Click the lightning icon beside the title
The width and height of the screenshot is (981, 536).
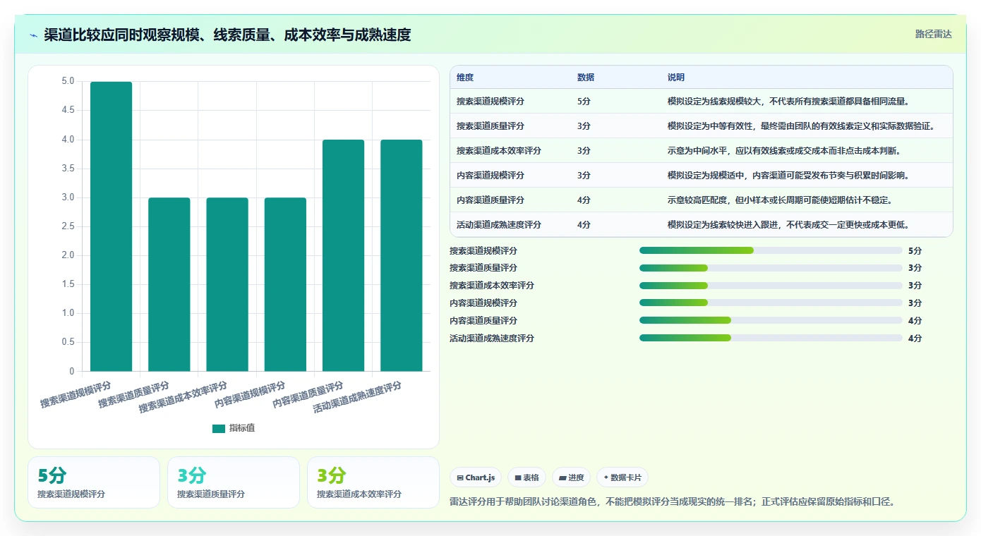point(33,35)
